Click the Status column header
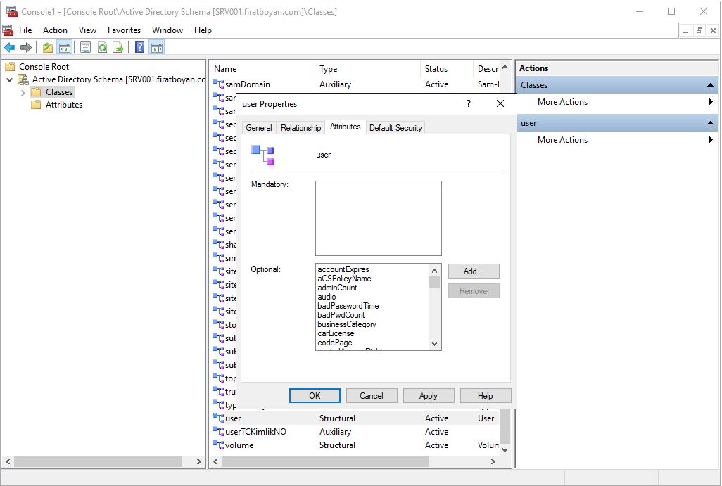 tap(447, 68)
